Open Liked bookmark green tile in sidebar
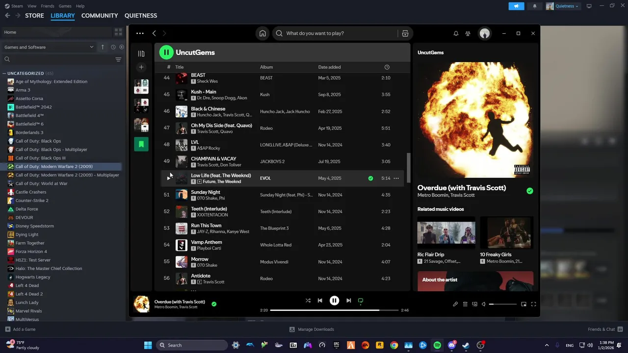This screenshot has width=628, height=353. 141,144
